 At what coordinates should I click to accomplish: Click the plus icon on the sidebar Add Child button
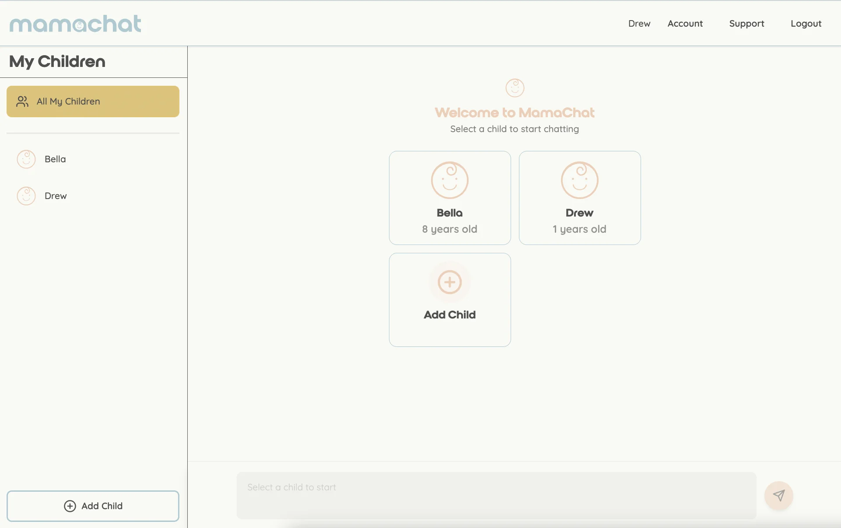pos(70,506)
